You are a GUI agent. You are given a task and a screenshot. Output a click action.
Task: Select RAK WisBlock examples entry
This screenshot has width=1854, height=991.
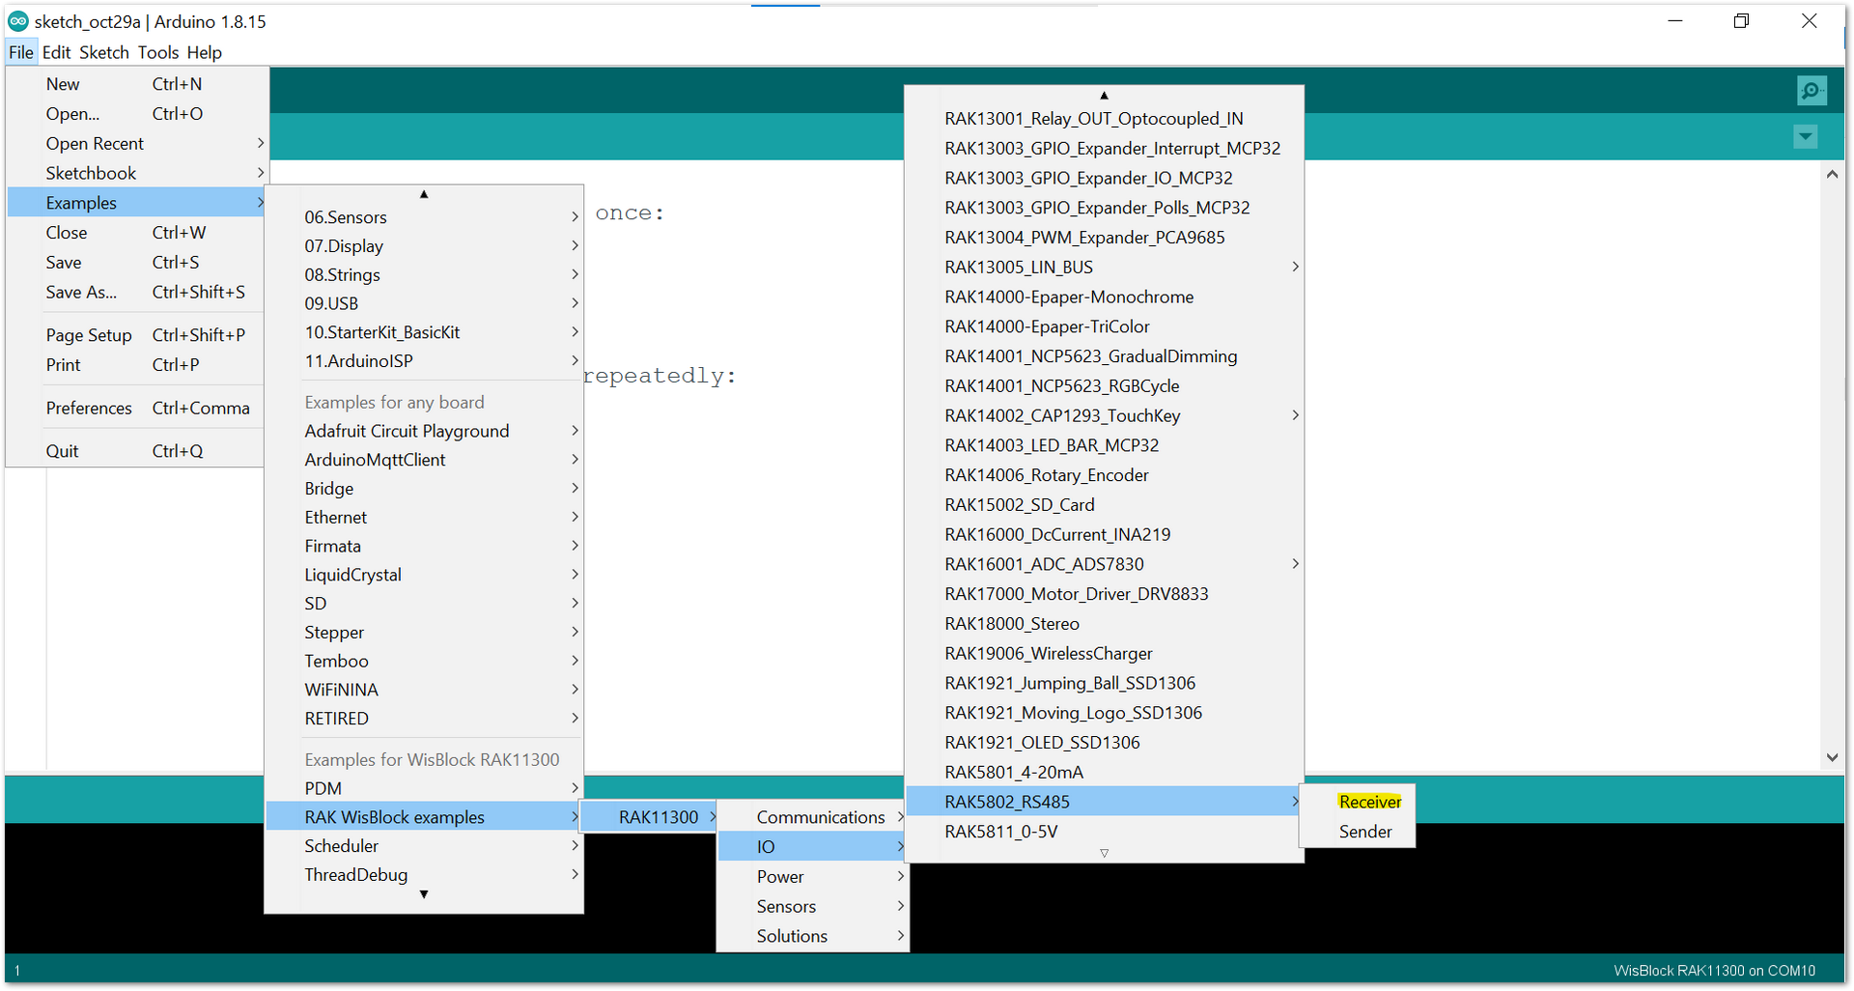click(x=424, y=817)
